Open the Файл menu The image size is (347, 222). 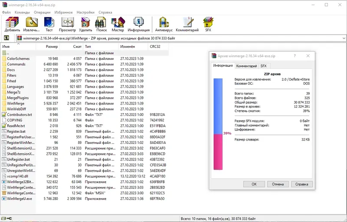tap(6, 13)
